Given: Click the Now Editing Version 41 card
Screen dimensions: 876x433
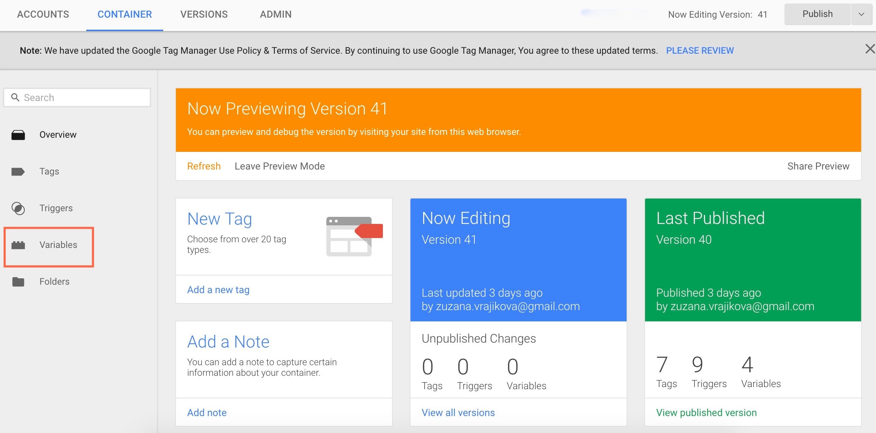Looking at the screenshot, I should point(518,260).
